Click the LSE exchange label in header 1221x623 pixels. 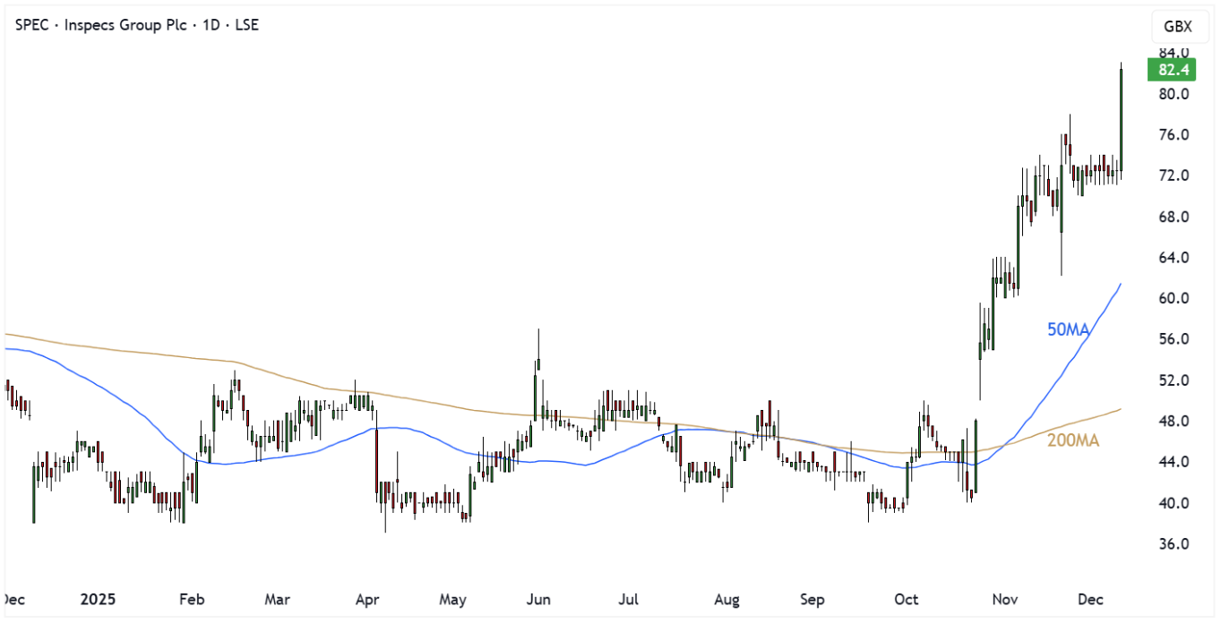coord(245,25)
